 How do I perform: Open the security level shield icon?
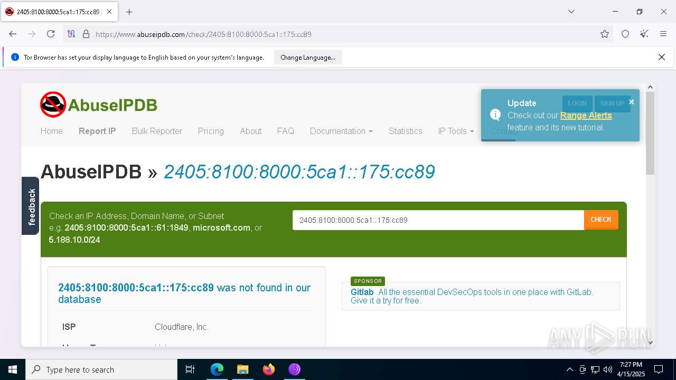coord(625,34)
